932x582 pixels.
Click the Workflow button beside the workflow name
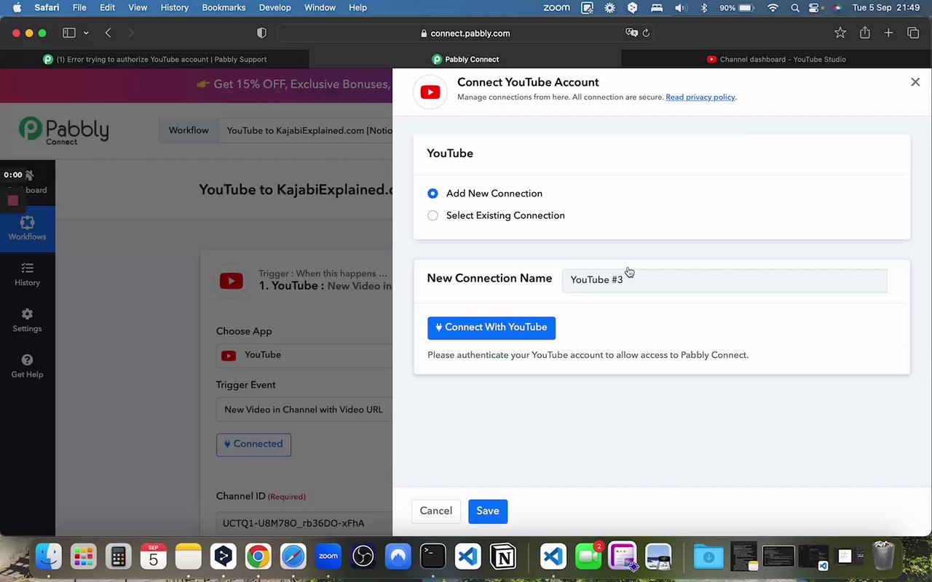tap(189, 131)
